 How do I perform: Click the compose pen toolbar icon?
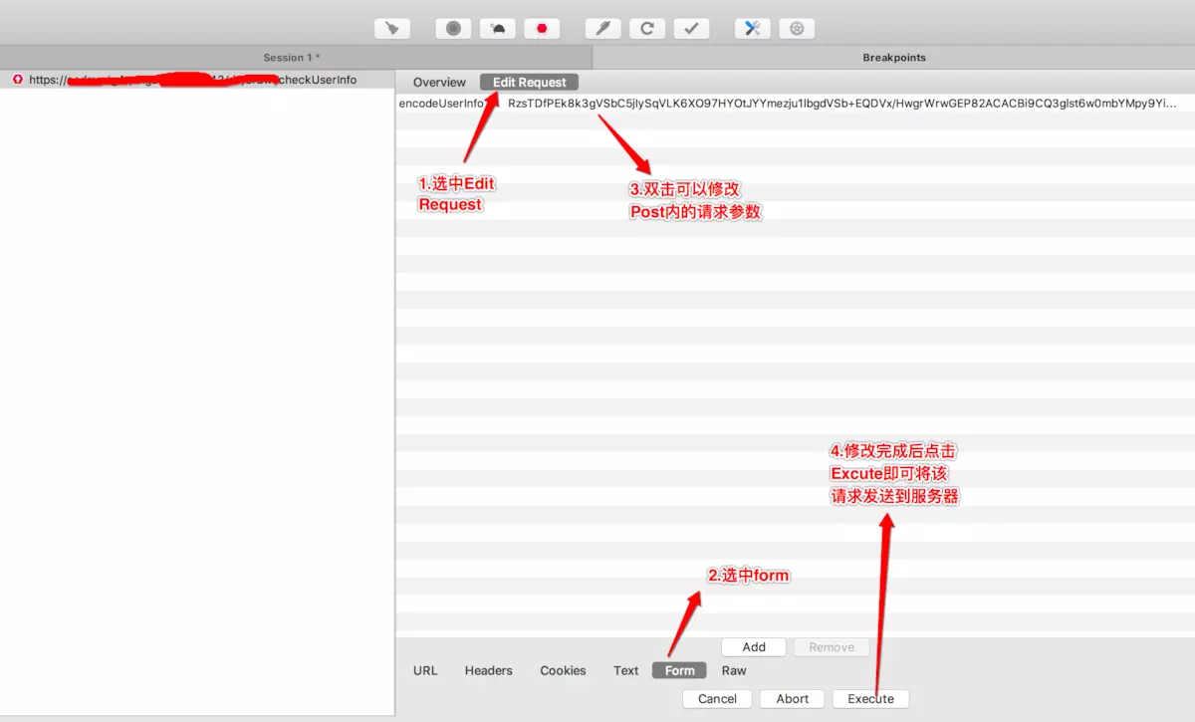[x=602, y=28]
